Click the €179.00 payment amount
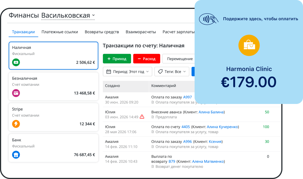This screenshot has width=303, height=179. coord(249,82)
